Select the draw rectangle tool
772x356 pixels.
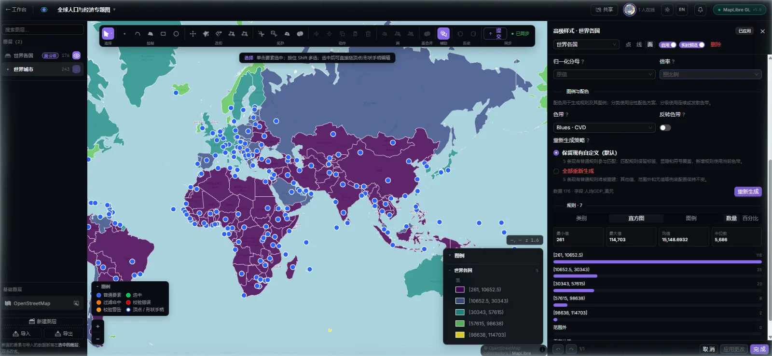click(x=163, y=34)
